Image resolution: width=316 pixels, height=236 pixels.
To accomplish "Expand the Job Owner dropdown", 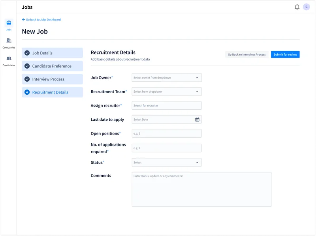I will (167, 77).
